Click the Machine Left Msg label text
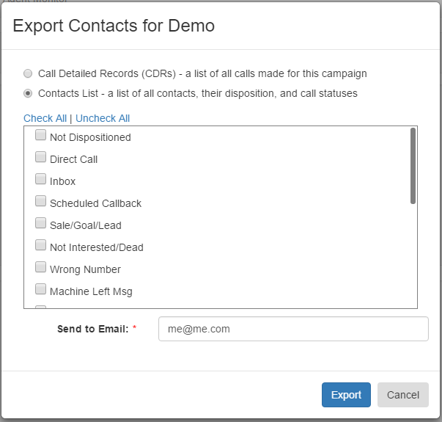Viewport: 442px width, 422px height. tap(91, 291)
